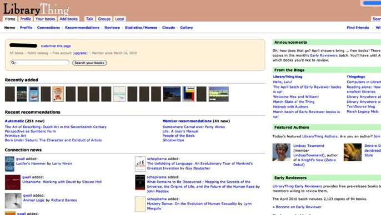Click Steven Holl author link

click(x=92, y=182)
